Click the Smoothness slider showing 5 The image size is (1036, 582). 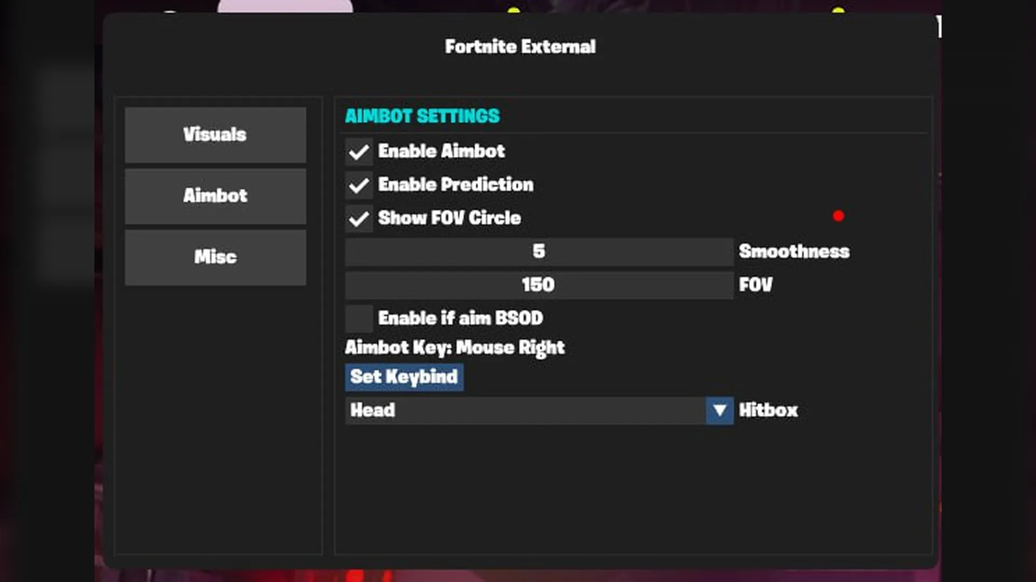(x=539, y=252)
